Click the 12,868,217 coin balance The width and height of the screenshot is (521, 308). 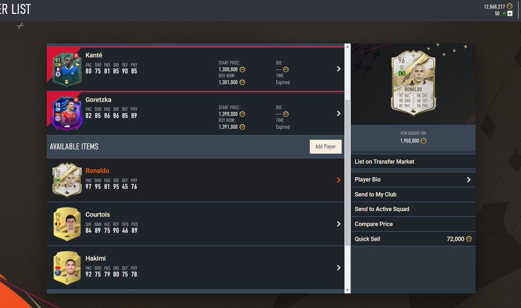click(x=495, y=7)
